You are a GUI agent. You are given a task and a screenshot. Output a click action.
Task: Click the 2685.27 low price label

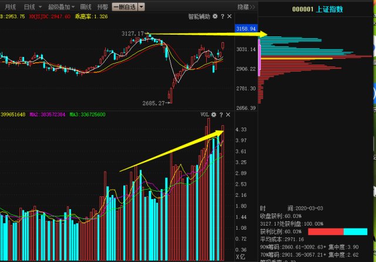pyautogui.click(x=153, y=103)
